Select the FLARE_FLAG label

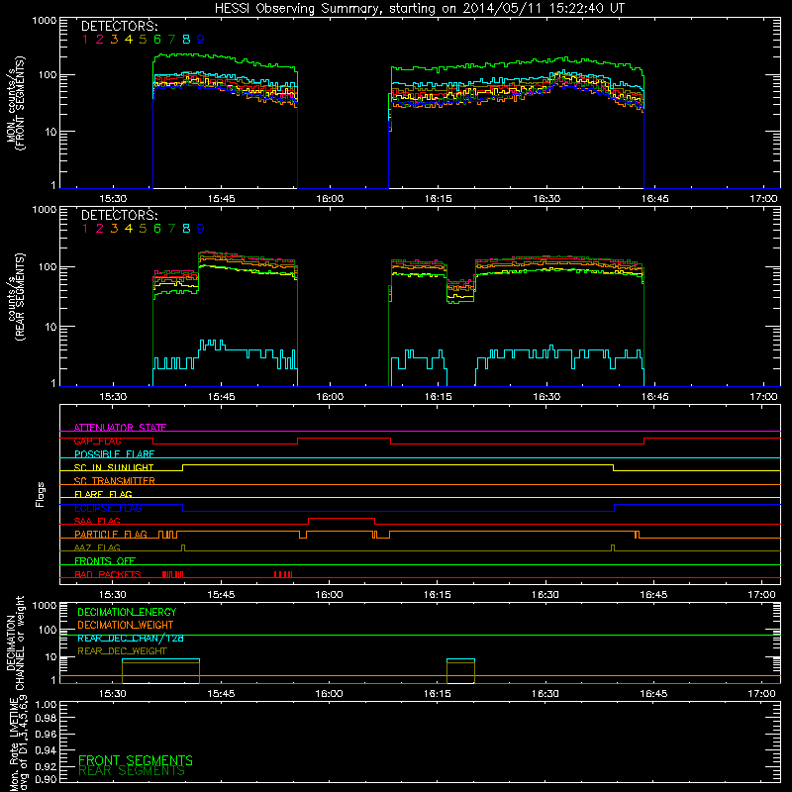point(103,494)
